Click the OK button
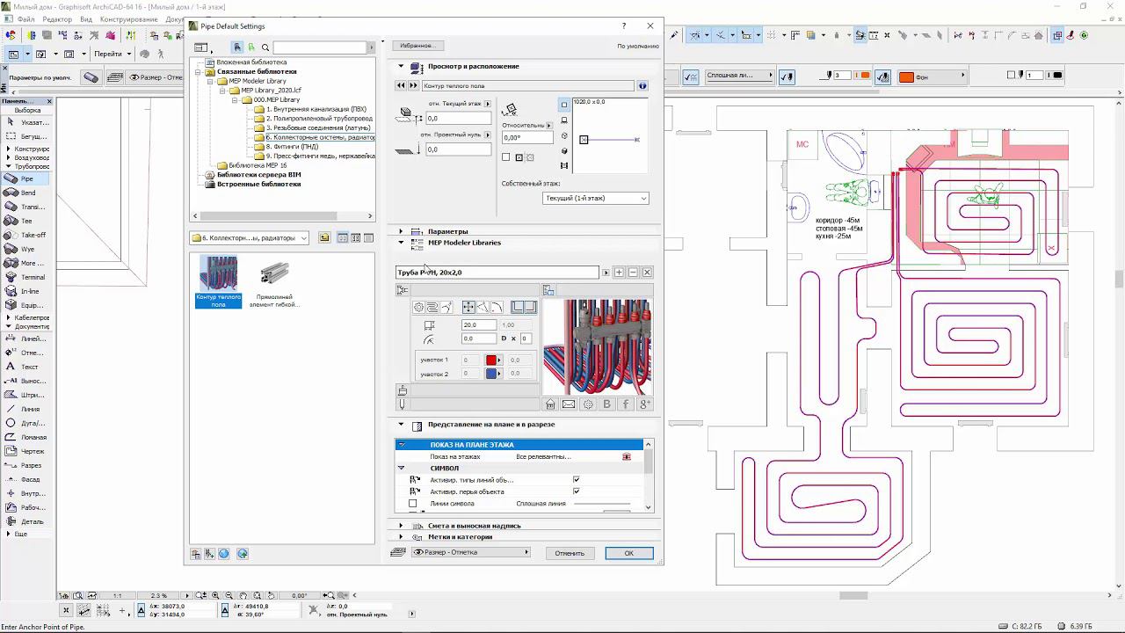The width and height of the screenshot is (1125, 633). [628, 553]
